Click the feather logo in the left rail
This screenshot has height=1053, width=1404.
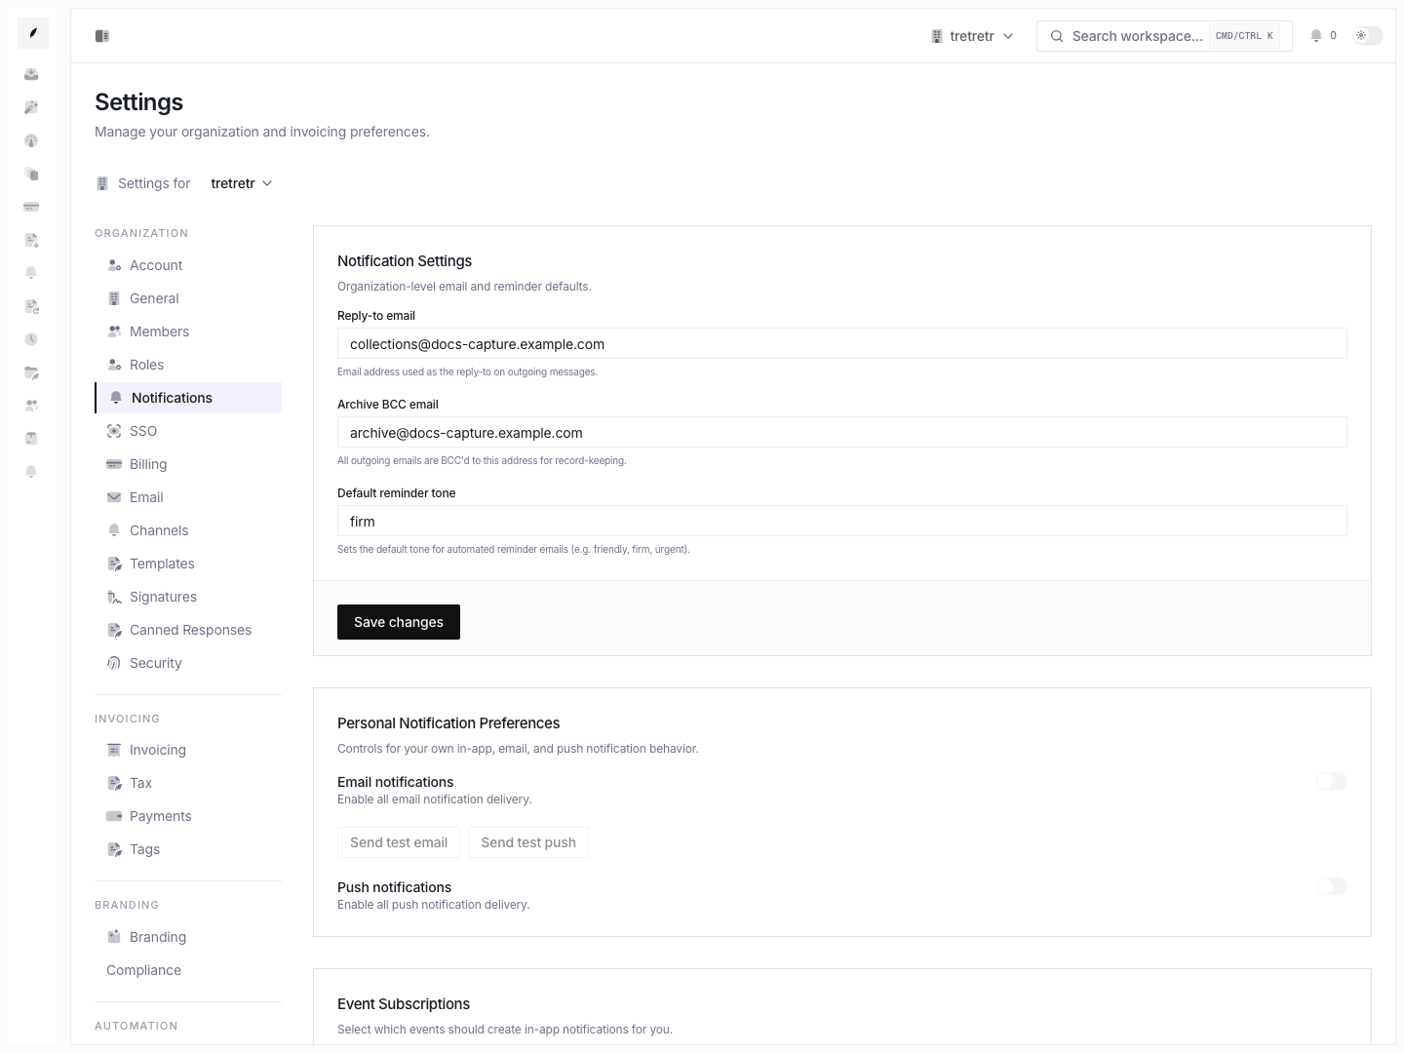point(33,33)
